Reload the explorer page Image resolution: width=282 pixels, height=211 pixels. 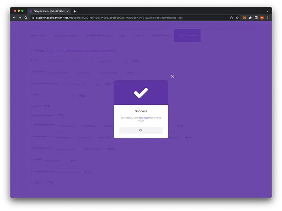26,18
